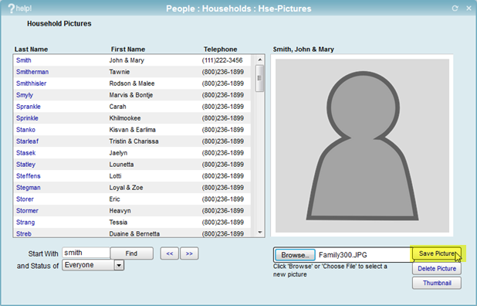Click first name 'Kisvan & Earlima'
Image resolution: width=477 pixels, height=306 pixels.
(x=132, y=130)
